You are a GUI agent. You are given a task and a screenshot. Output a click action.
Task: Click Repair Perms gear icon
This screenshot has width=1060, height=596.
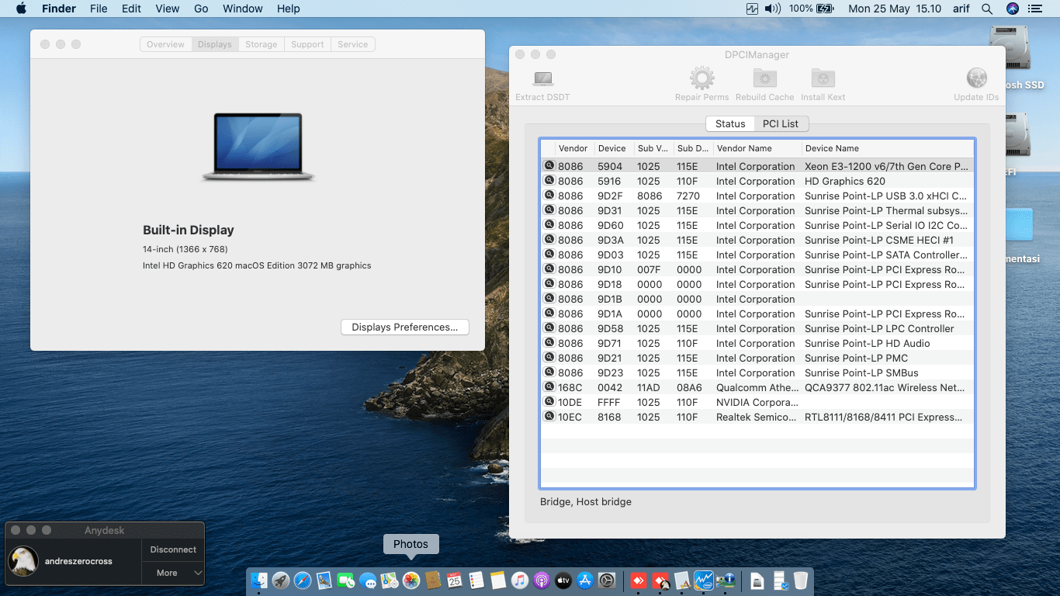coord(701,78)
